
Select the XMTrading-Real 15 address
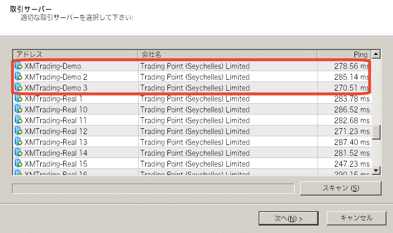[x=55, y=164]
